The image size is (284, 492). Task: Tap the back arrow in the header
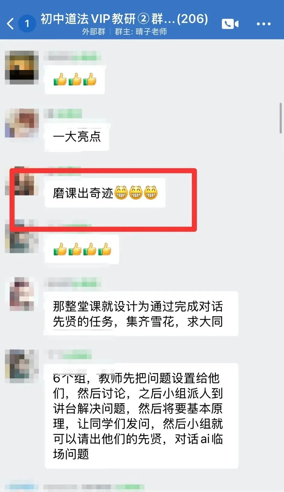pyautogui.click(x=10, y=24)
